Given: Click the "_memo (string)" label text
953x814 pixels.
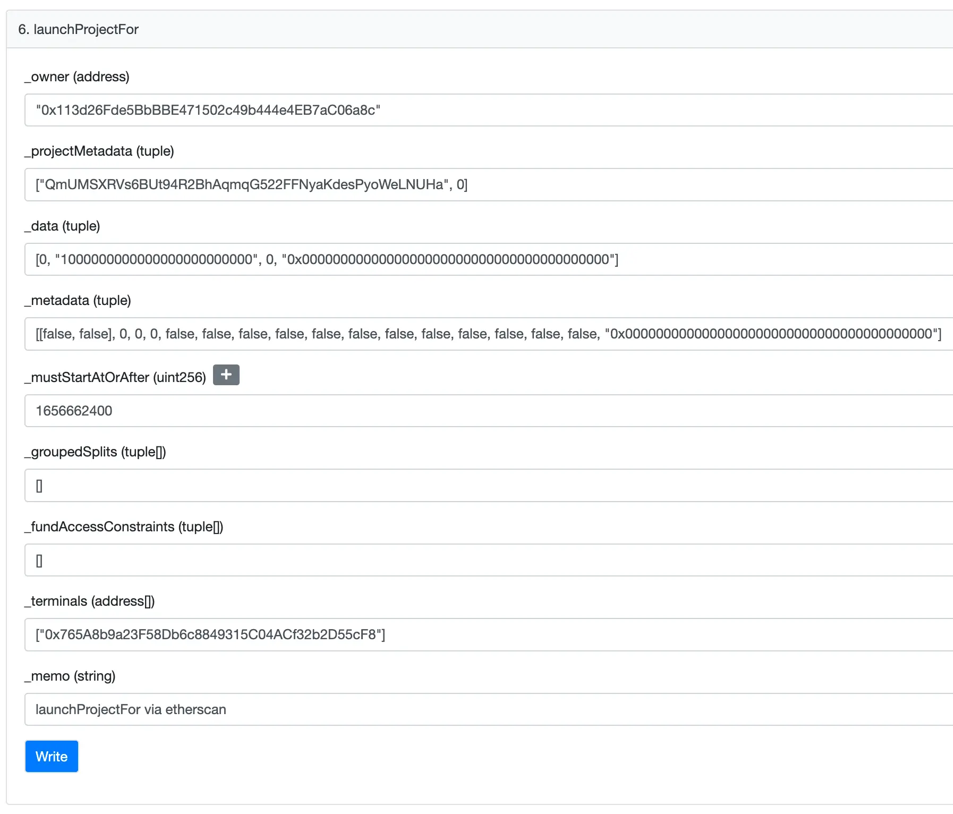Looking at the screenshot, I should pos(70,676).
